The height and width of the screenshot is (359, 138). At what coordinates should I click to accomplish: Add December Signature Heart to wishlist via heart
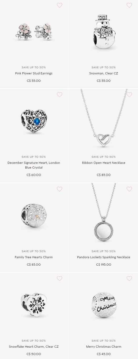point(60,94)
